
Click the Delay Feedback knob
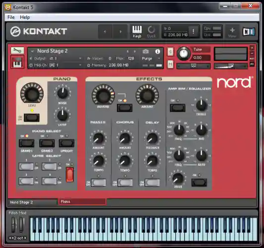click(x=152, y=138)
